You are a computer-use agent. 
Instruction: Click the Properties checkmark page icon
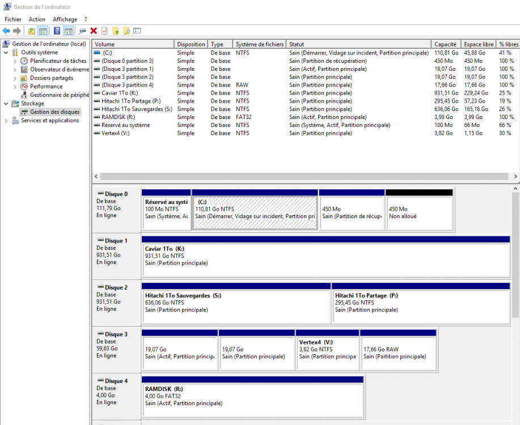(104, 31)
